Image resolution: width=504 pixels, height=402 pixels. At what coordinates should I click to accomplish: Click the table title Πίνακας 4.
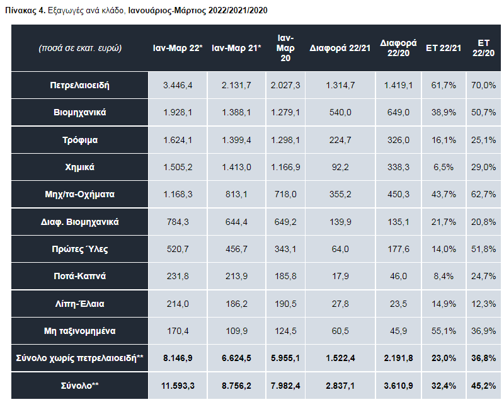coord(28,11)
